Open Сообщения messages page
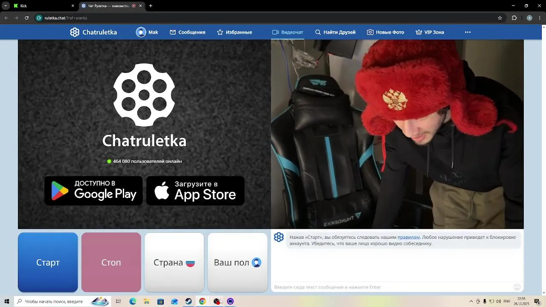Screen dimensions: 546x307 [x=188, y=32]
